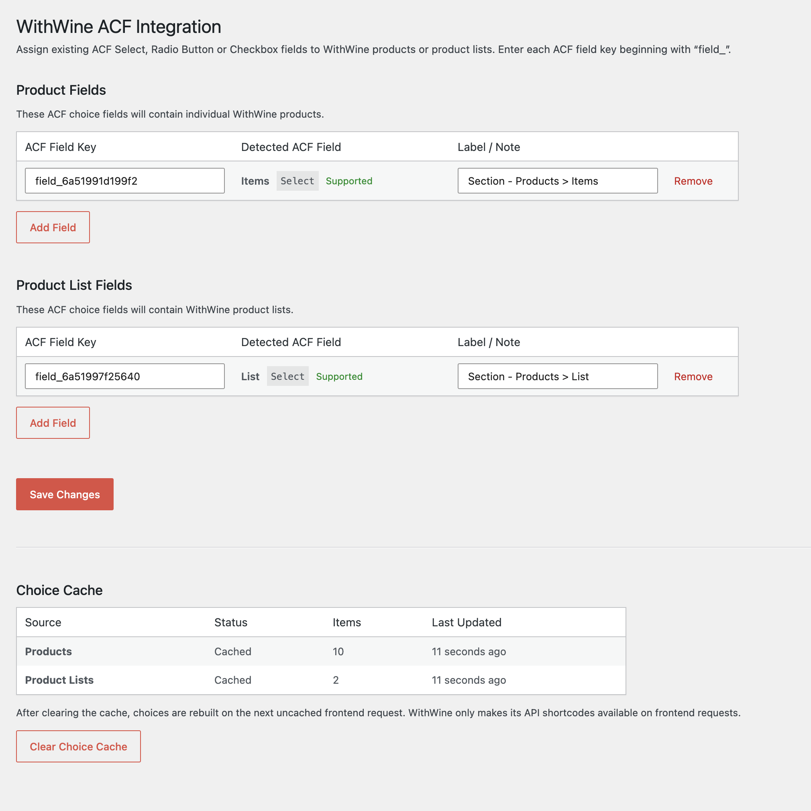This screenshot has height=811, width=811.
Task: Click 'ACF Field Key' header in Product List Fields table
Action: tap(61, 342)
